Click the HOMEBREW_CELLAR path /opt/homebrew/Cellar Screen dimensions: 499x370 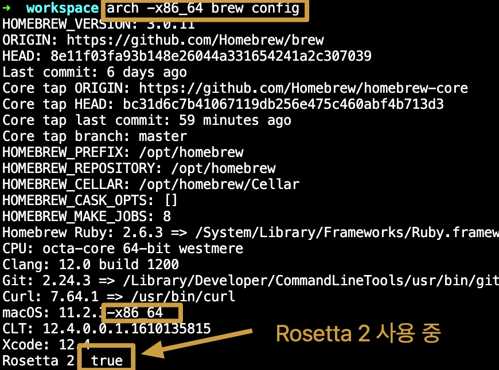coord(218,184)
